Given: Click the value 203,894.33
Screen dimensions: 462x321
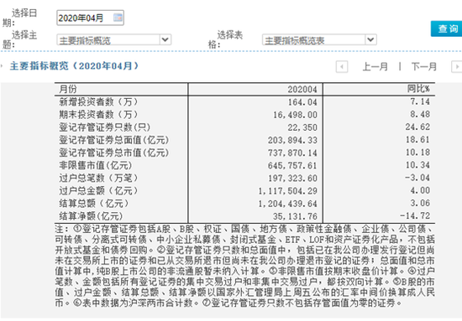Looking at the screenshot, I should click(x=292, y=140).
